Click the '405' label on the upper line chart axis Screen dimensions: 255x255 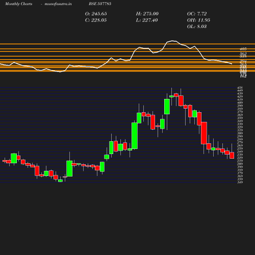click(x=243, y=49)
